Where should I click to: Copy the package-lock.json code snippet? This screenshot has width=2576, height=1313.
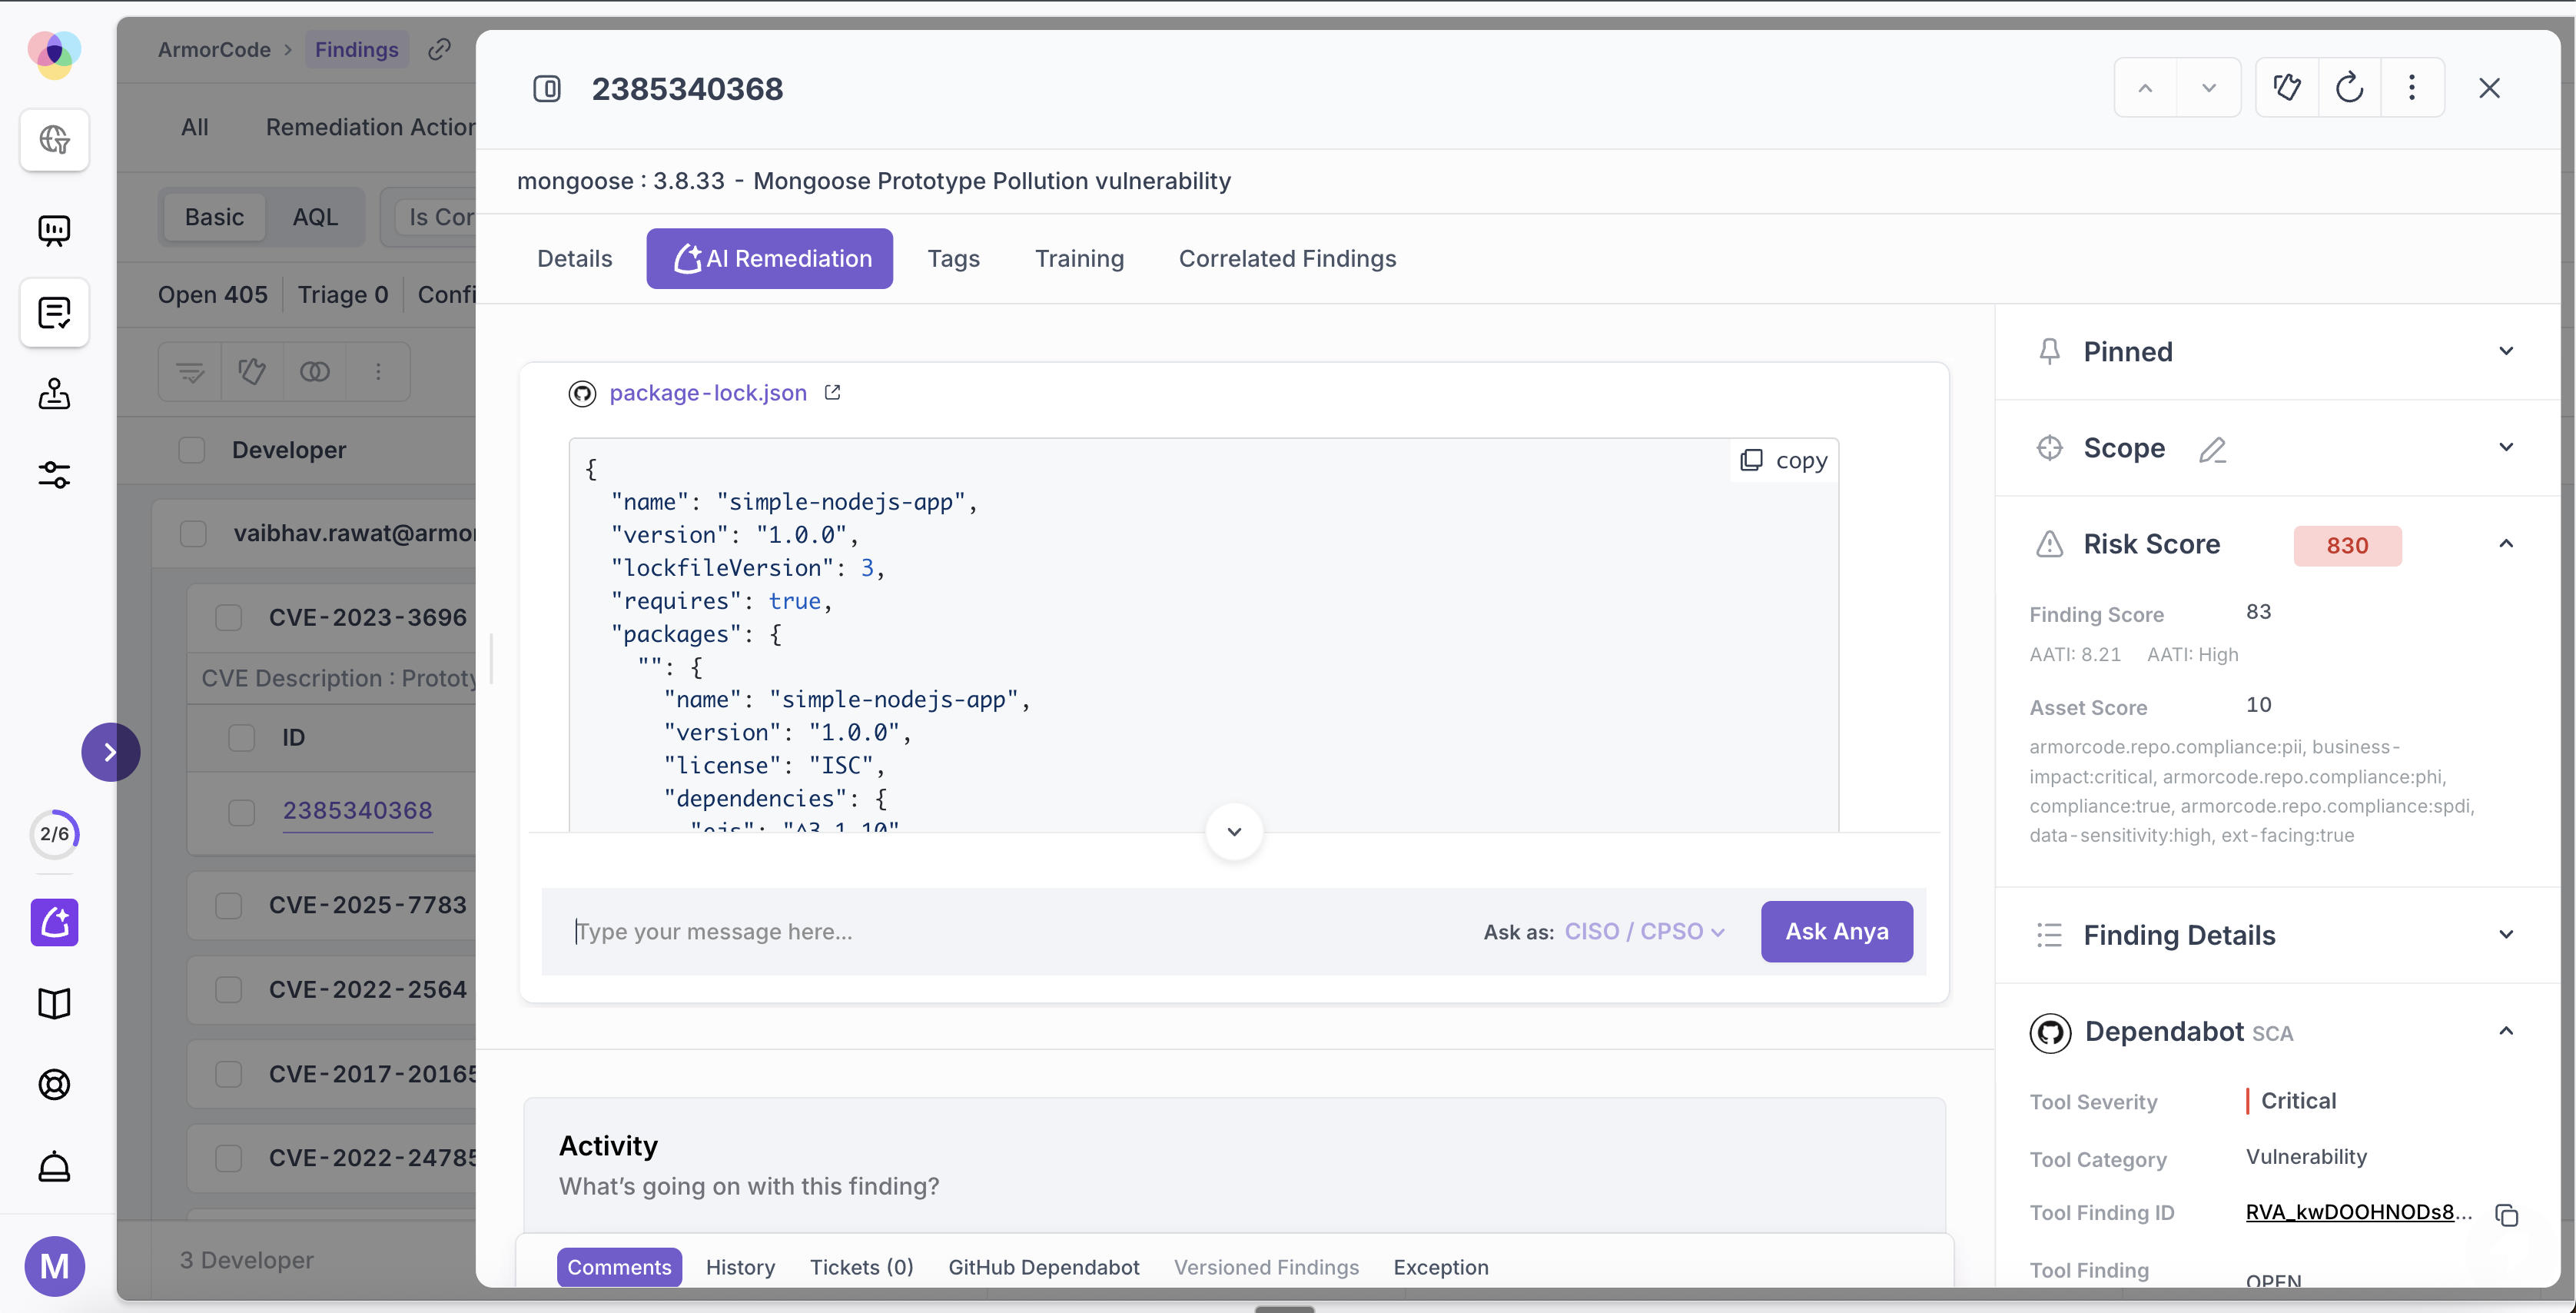[1784, 461]
